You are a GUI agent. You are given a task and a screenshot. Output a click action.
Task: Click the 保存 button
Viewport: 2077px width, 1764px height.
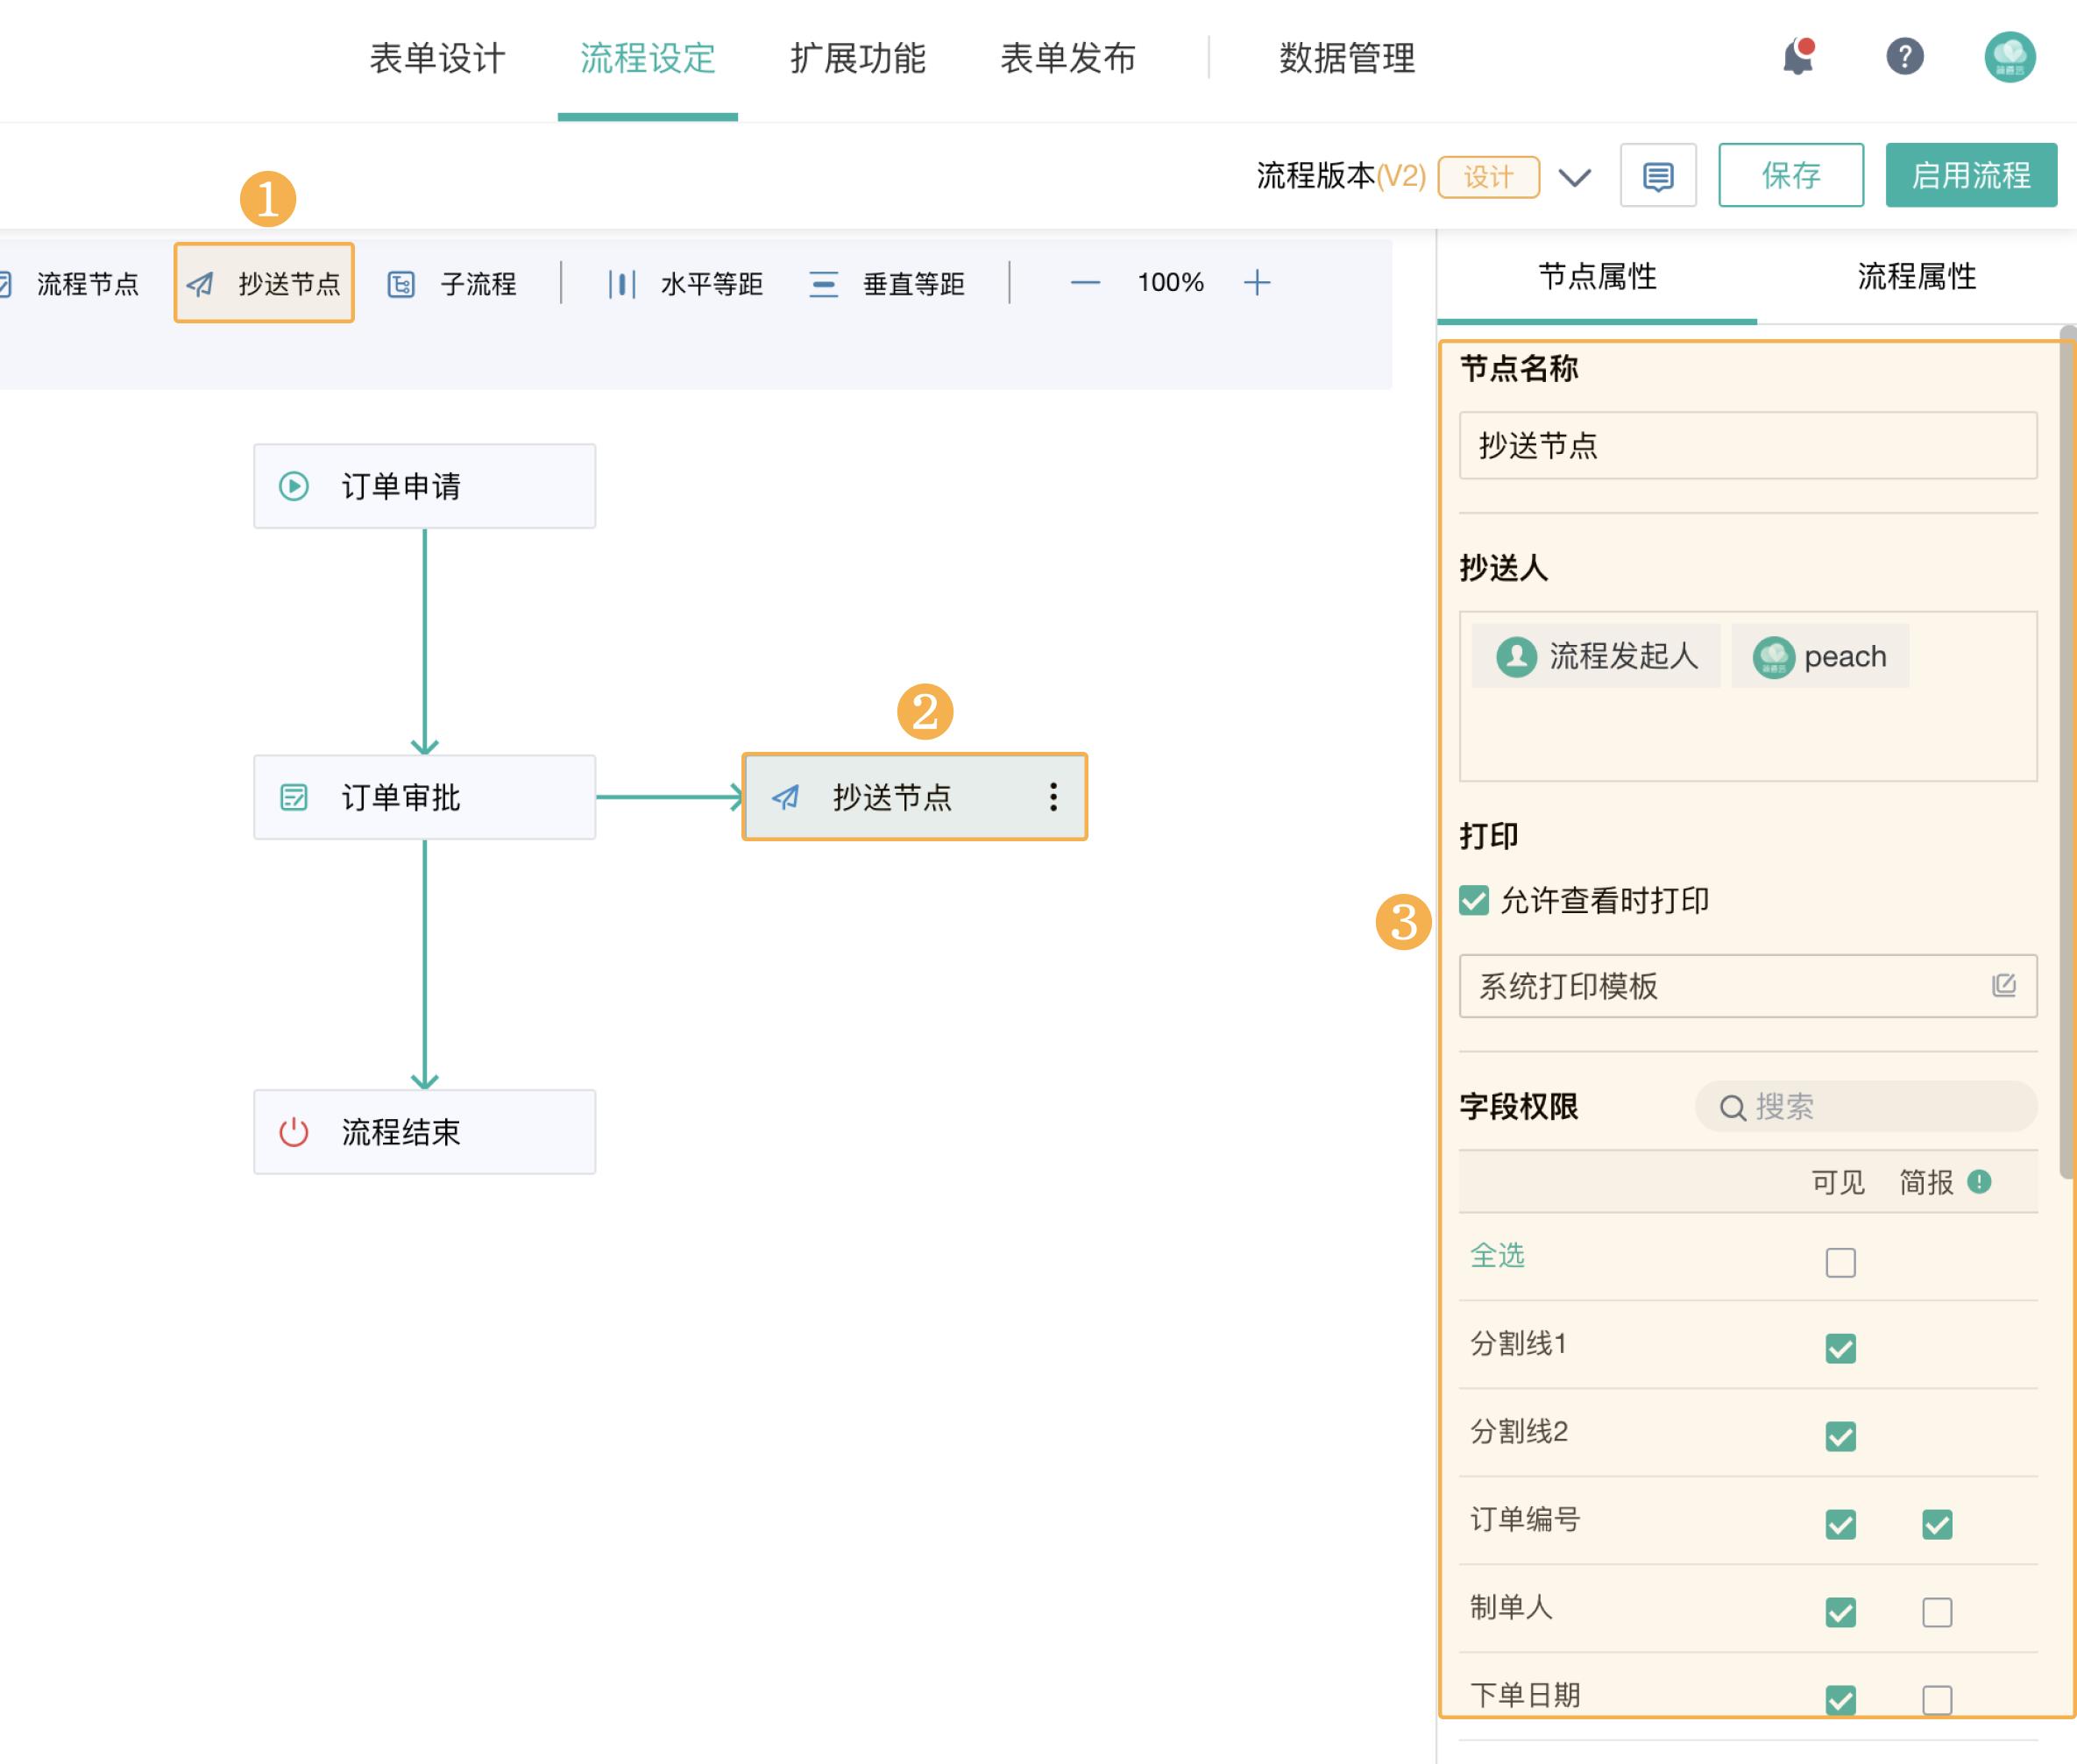click(x=1790, y=176)
